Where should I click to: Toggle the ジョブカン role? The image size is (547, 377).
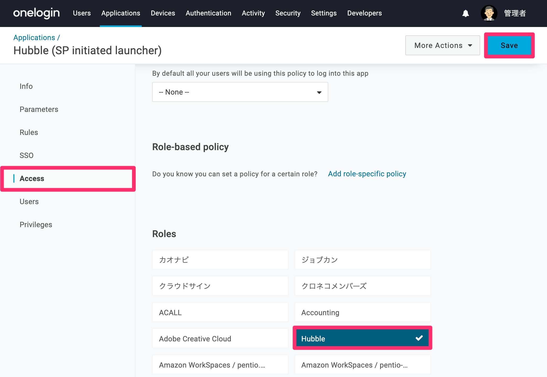(363, 260)
